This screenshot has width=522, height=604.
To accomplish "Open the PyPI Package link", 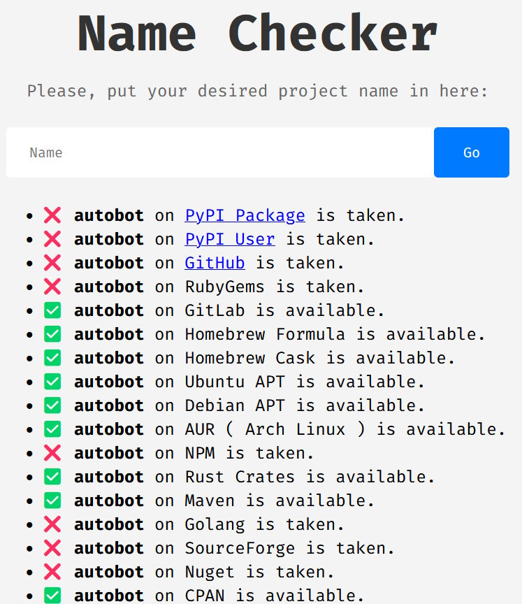I will click(x=245, y=215).
